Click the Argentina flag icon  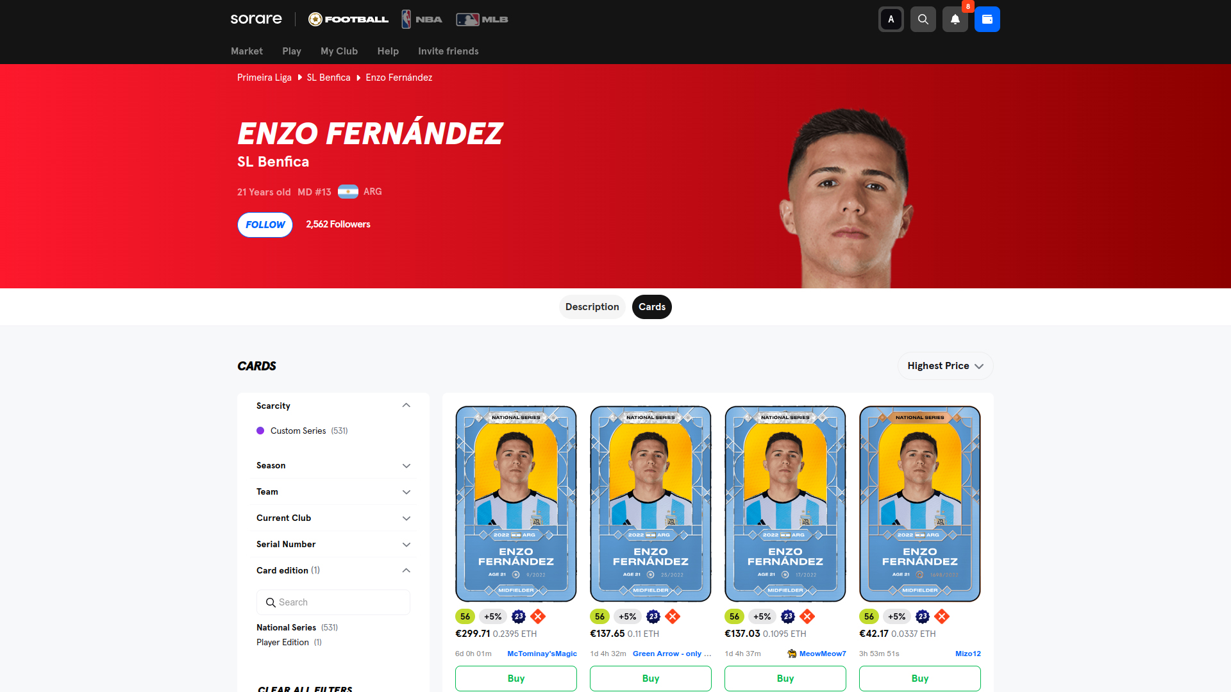pyautogui.click(x=348, y=192)
